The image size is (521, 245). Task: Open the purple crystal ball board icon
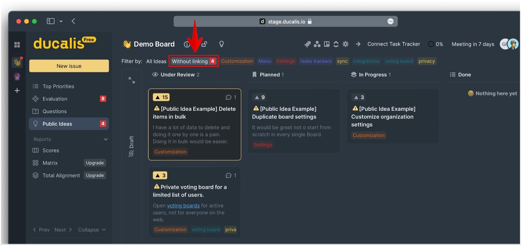(17, 76)
